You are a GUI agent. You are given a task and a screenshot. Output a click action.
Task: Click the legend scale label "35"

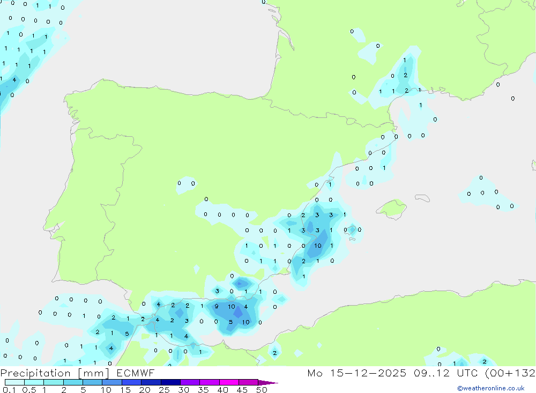click(x=203, y=390)
